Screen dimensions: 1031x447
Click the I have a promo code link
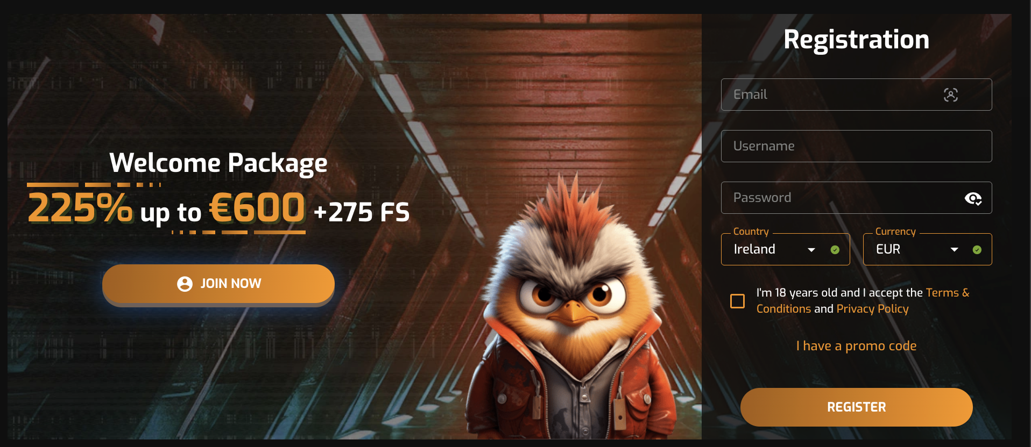pyautogui.click(x=857, y=346)
